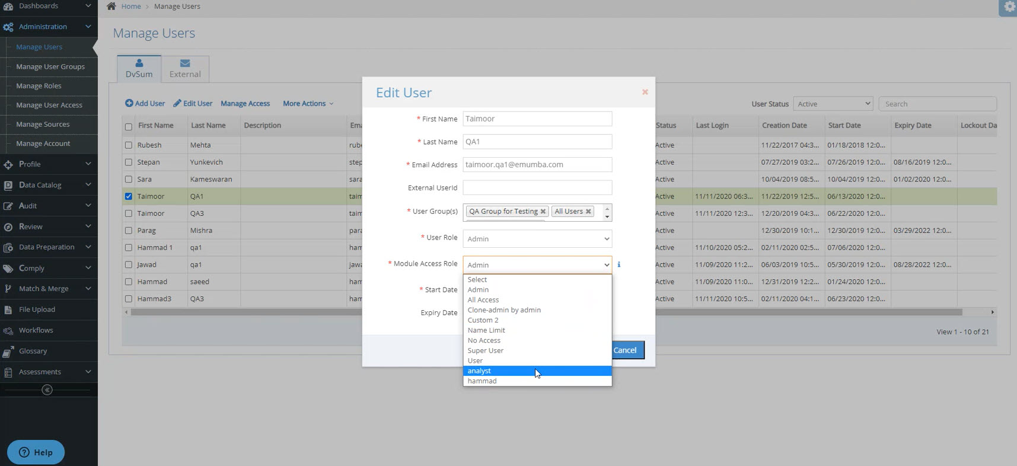This screenshot has height=466, width=1017.
Task: Choose Super User in role list
Action: coord(537,350)
